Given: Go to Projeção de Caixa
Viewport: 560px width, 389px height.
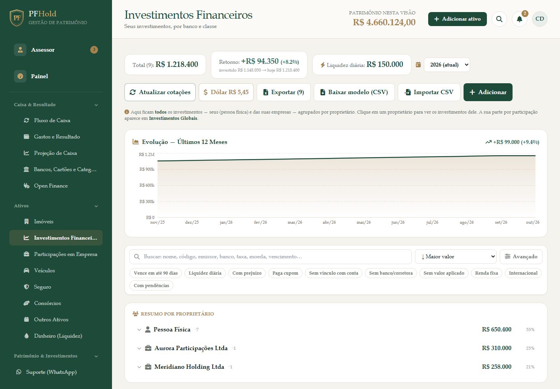Looking at the screenshot, I should (x=56, y=153).
